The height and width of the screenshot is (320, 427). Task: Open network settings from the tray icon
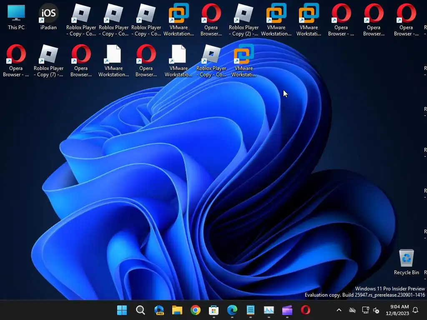[365, 310]
